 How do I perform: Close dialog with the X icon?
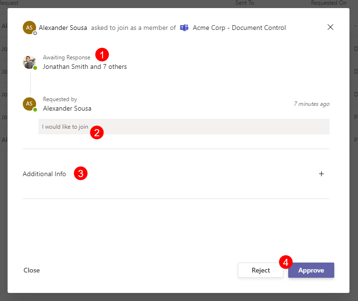330,27
